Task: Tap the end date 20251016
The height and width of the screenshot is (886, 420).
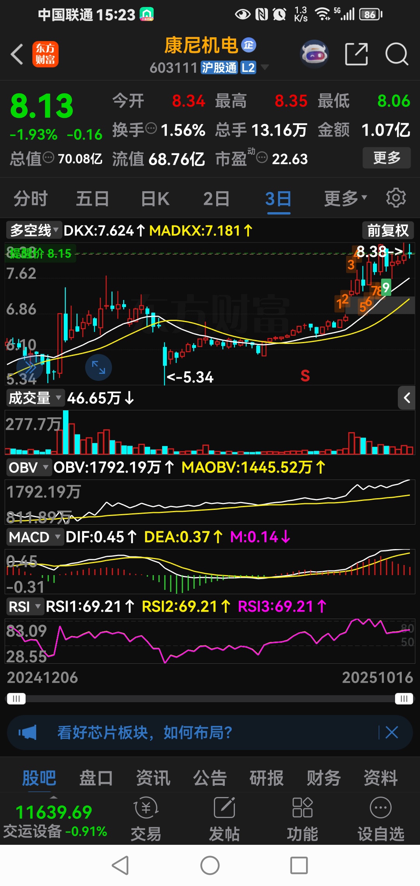Action: [377, 677]
